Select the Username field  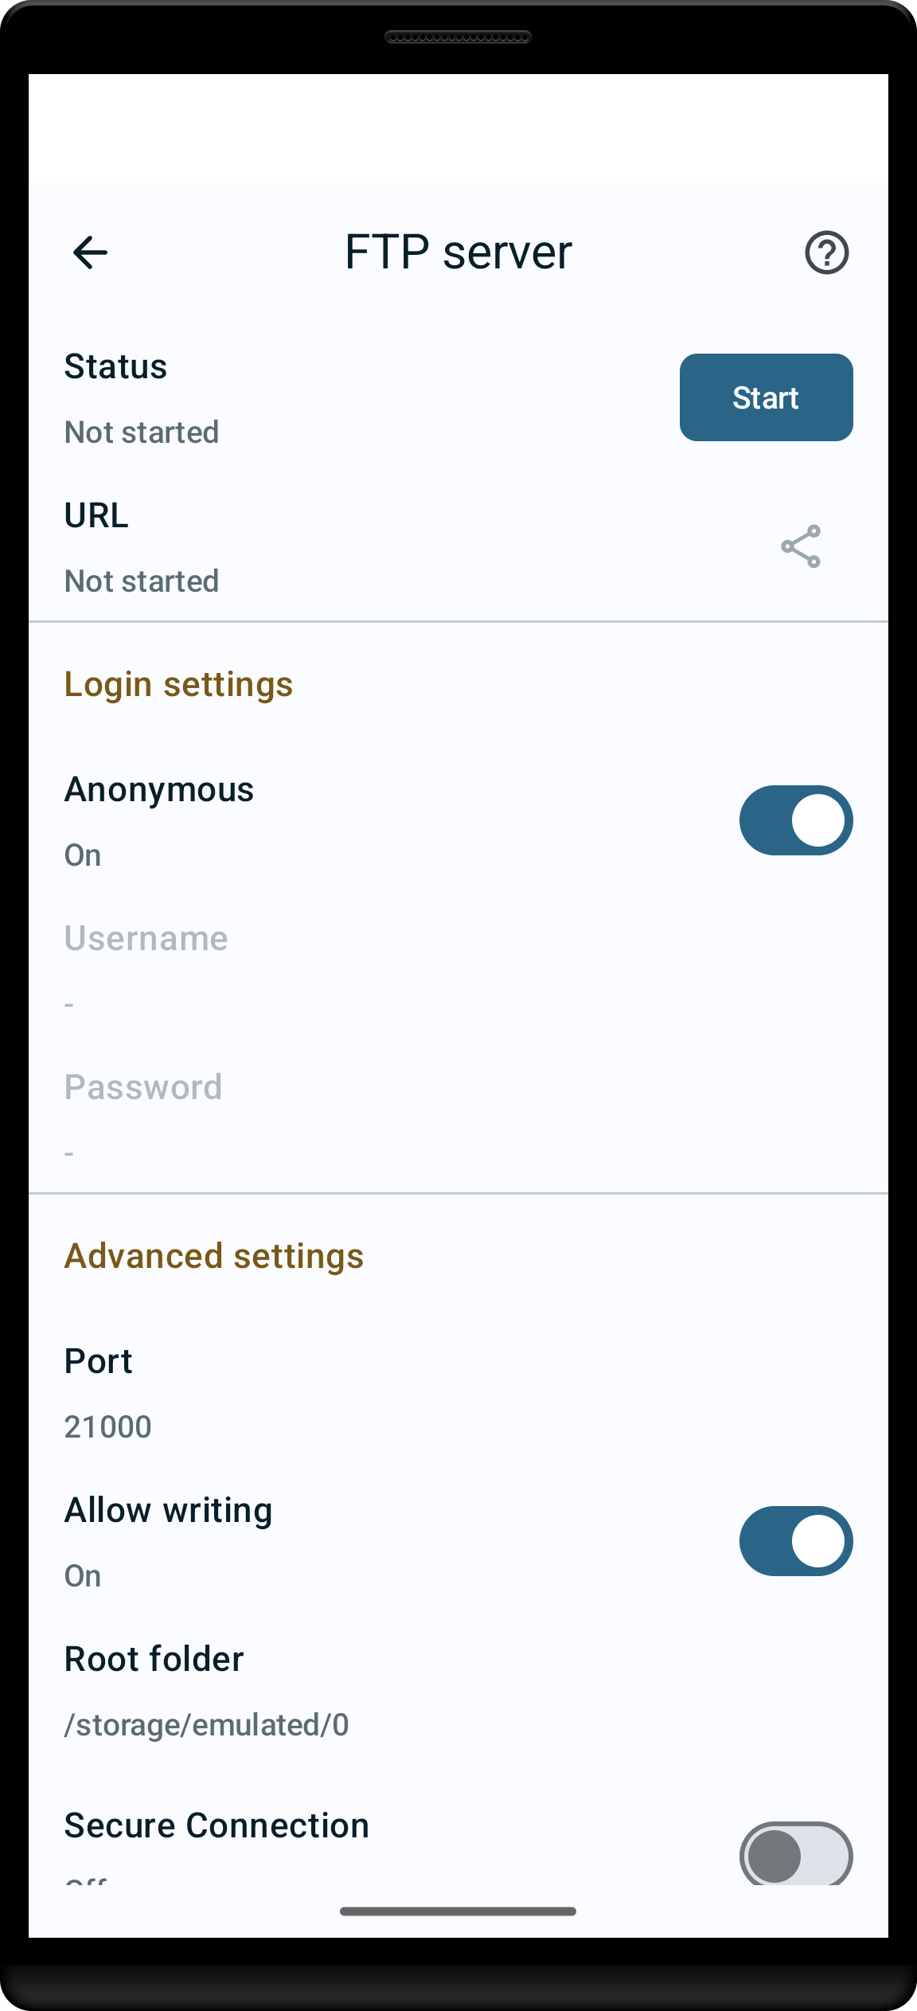(458, 969)
